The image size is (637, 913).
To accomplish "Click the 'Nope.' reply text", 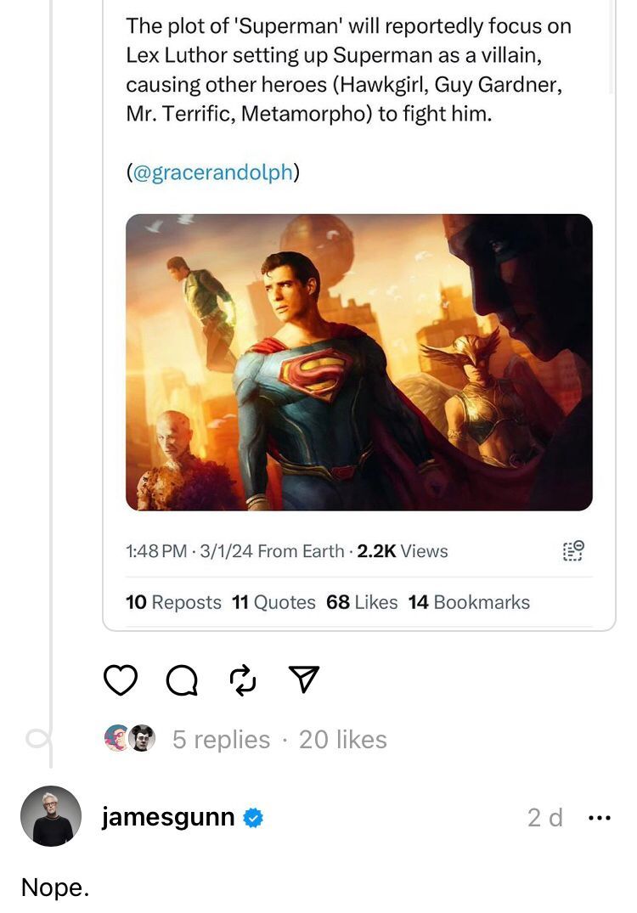I will pos(55,888).
